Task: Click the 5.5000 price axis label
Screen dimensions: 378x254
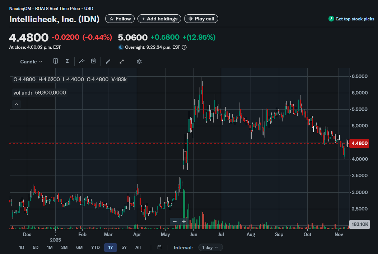Action: [x=359, y=109]
